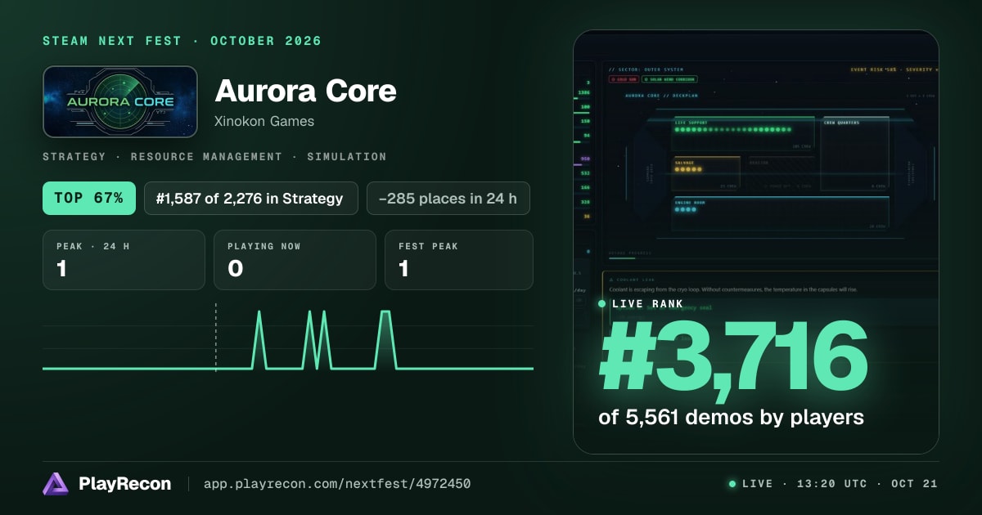Click the EVENT RISK severity text
This screenshot has height=515, width=982.
point(894,69)
